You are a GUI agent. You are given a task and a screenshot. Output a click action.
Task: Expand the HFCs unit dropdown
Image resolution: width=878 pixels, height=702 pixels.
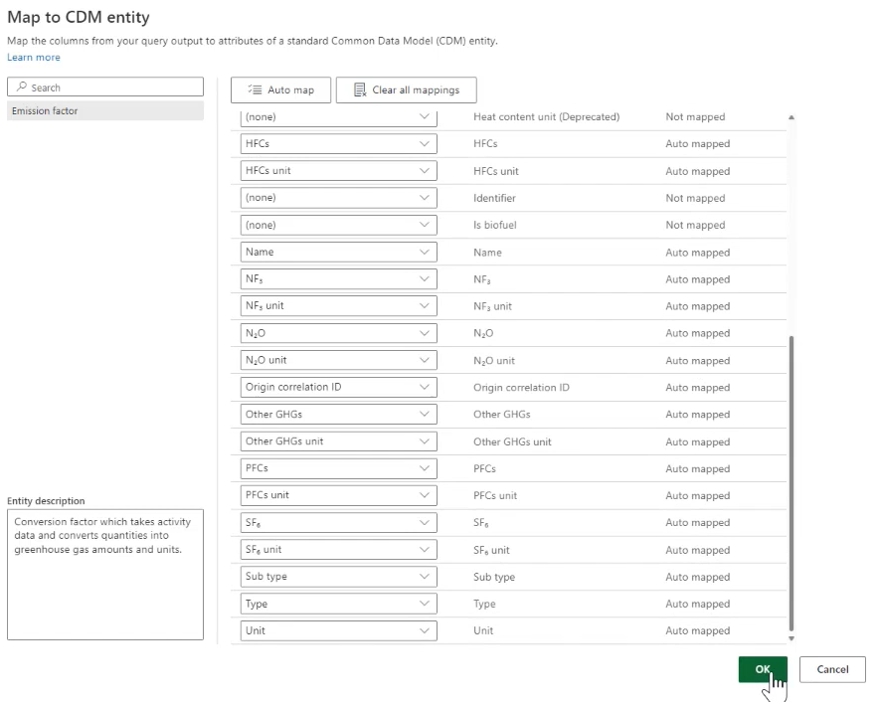(339, 171)
